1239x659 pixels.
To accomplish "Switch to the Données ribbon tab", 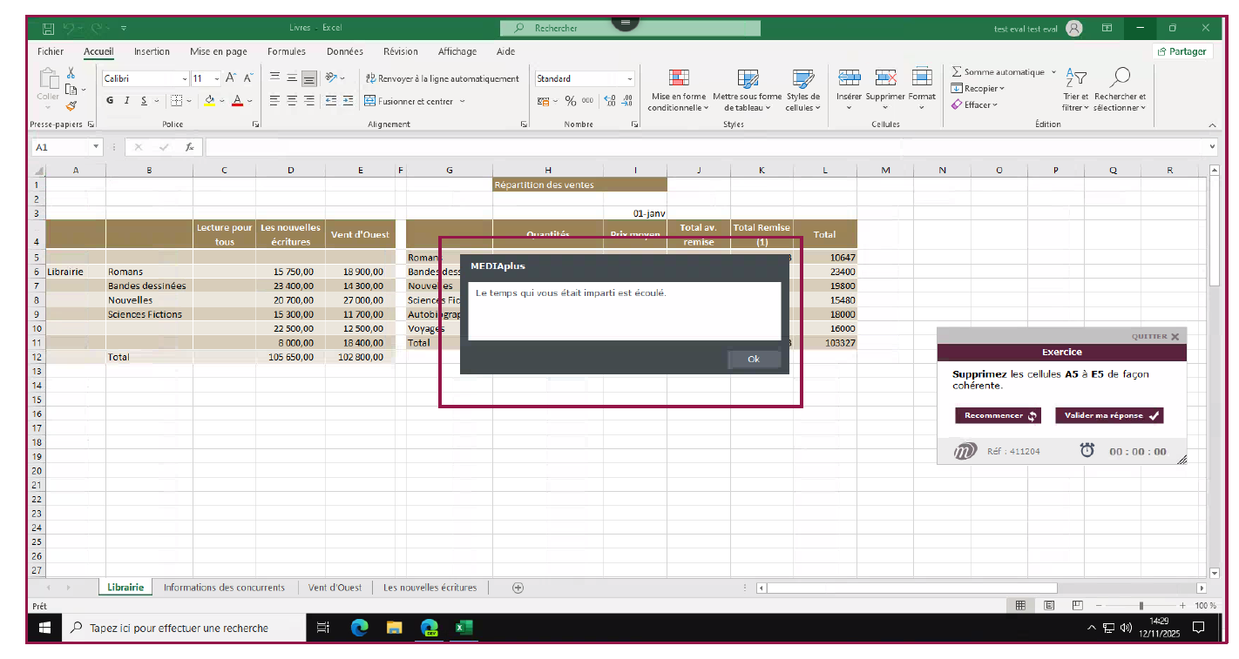I will [345, 51].
